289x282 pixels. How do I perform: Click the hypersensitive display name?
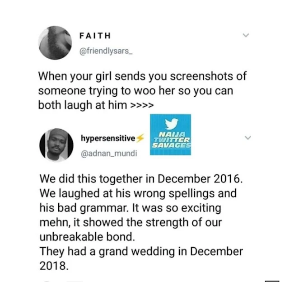click(108, 138)
